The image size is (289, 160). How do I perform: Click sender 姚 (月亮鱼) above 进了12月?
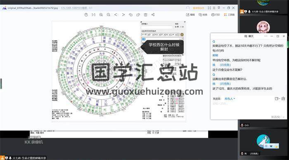pos(222,84)
